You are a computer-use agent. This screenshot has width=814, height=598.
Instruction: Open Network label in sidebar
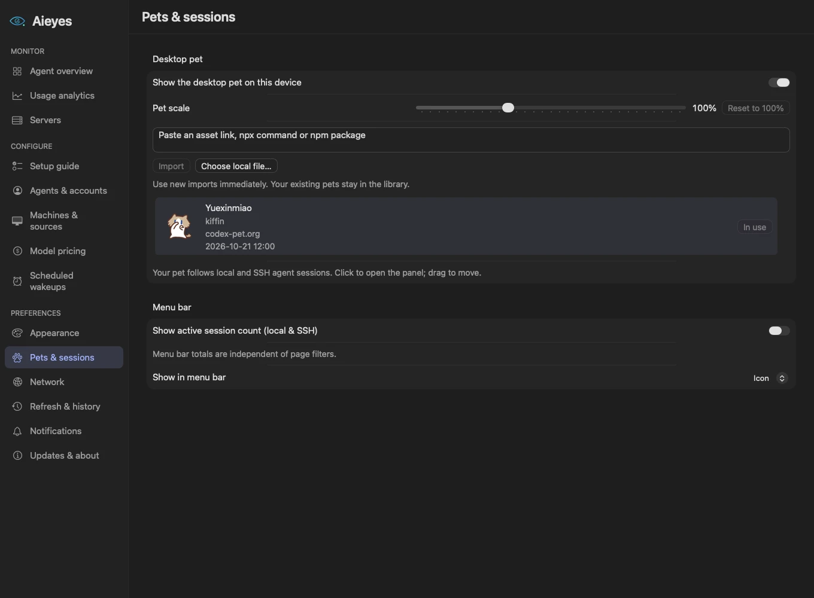pos(47,382)
